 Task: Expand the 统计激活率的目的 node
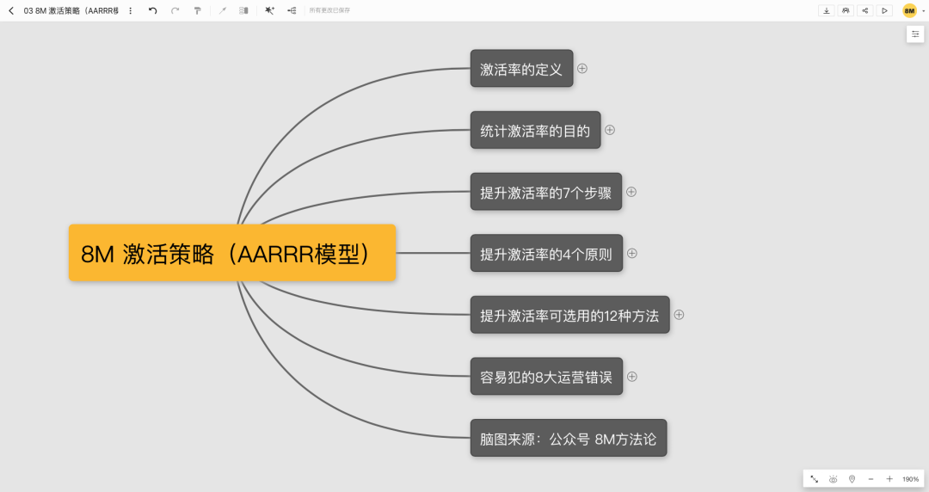(610, 130)
